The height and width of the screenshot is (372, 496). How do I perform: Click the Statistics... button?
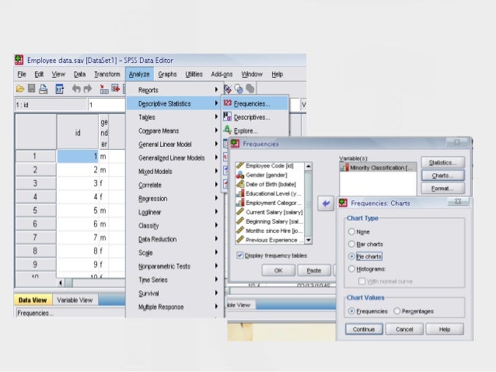tap(443, 162)
